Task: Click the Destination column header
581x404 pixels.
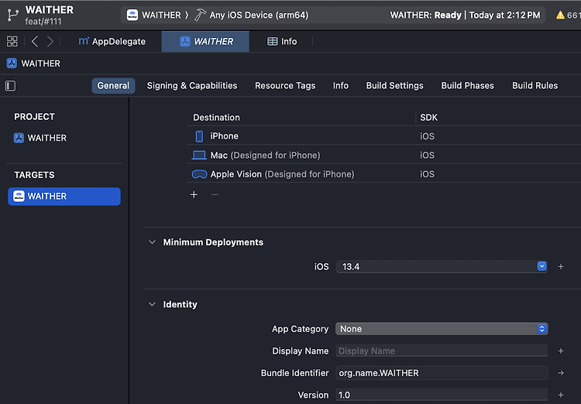Action: [216, 118]
